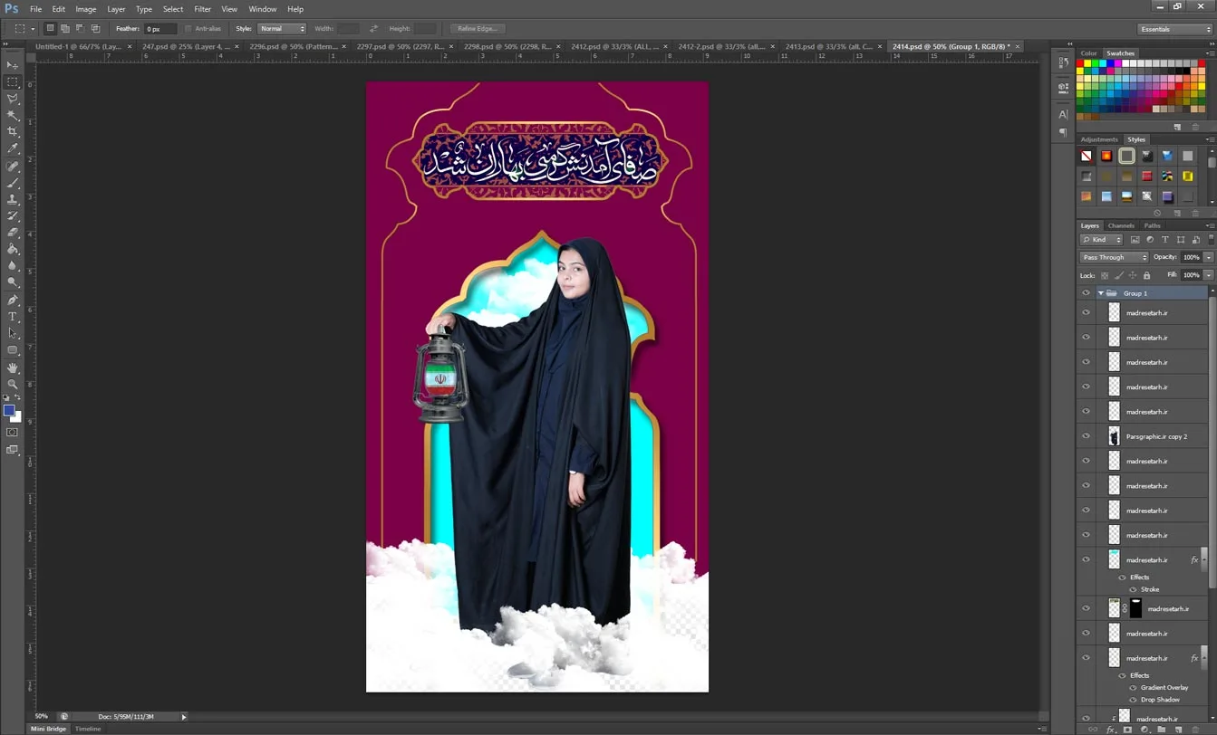Hide the masked madresetarh.ir layer
Viewport: 1217px width, 735px height.
[1086, 609]
